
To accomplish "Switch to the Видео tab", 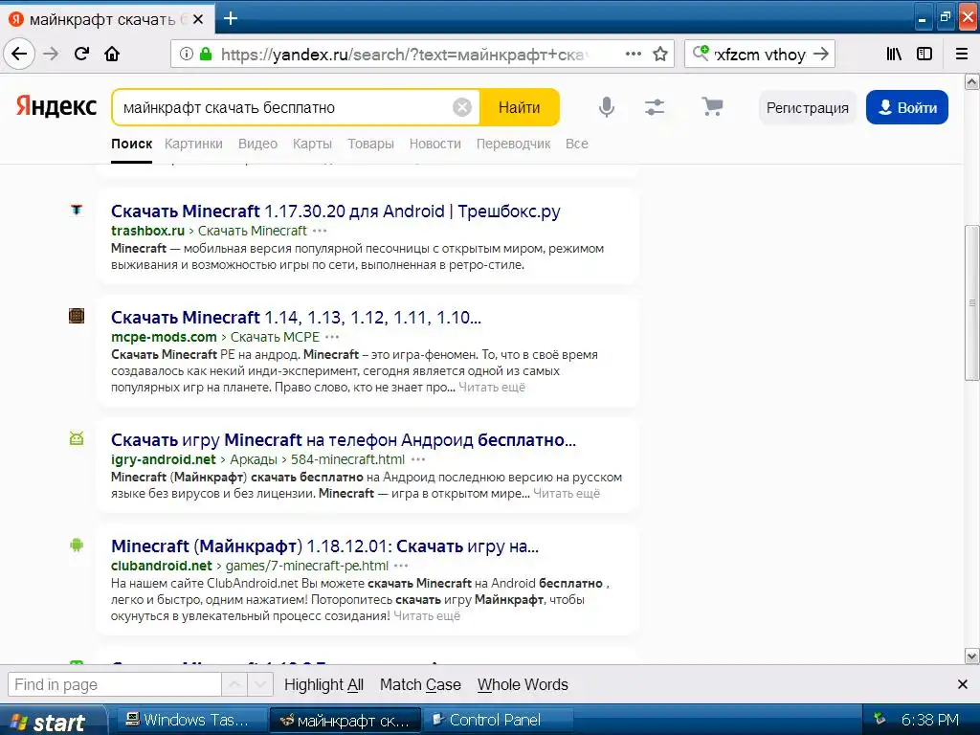I will (257, 144).
